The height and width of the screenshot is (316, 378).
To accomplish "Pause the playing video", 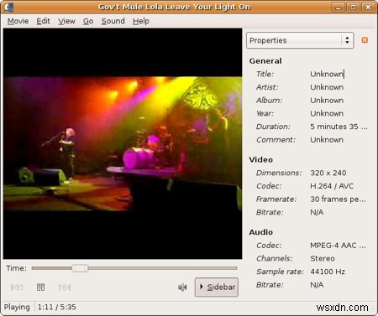I will [40, 287].
